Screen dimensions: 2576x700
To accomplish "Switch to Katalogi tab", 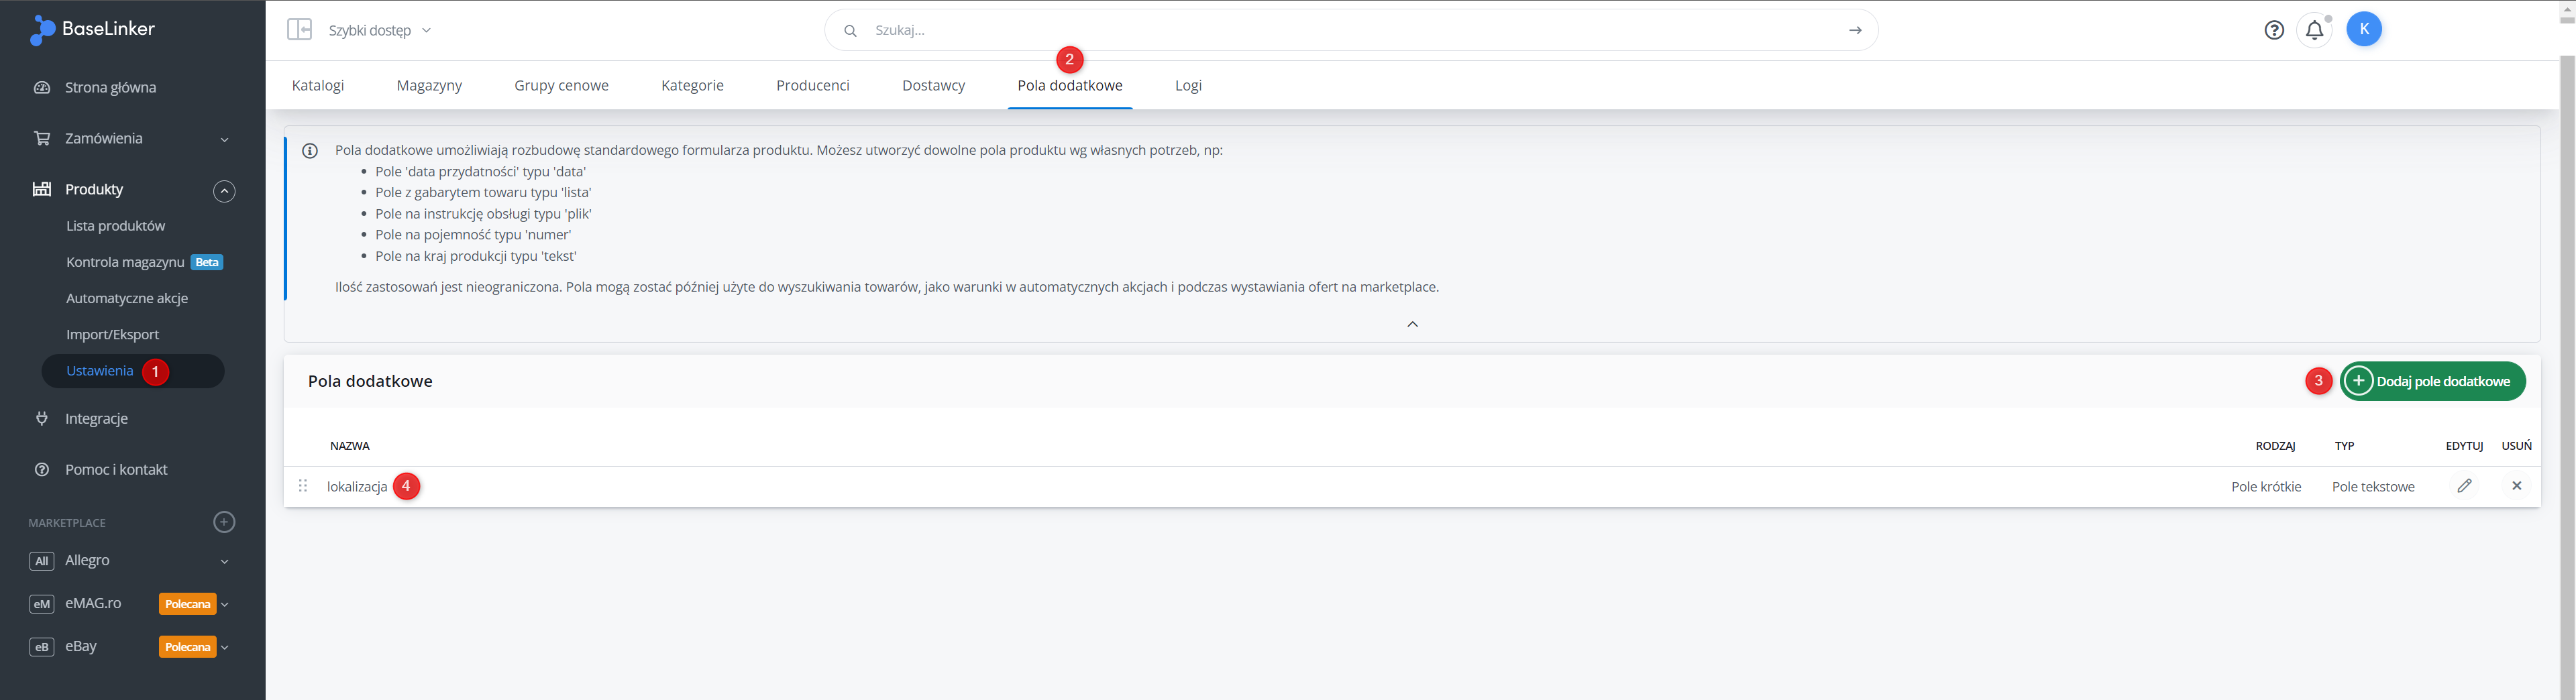I will (x=318, y=86).
